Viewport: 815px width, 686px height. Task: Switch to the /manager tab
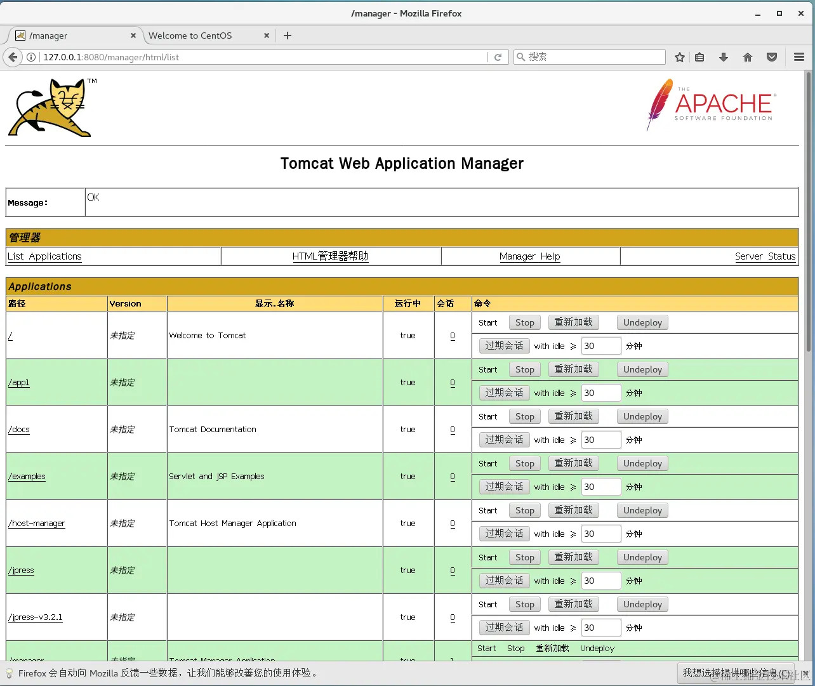75,36
